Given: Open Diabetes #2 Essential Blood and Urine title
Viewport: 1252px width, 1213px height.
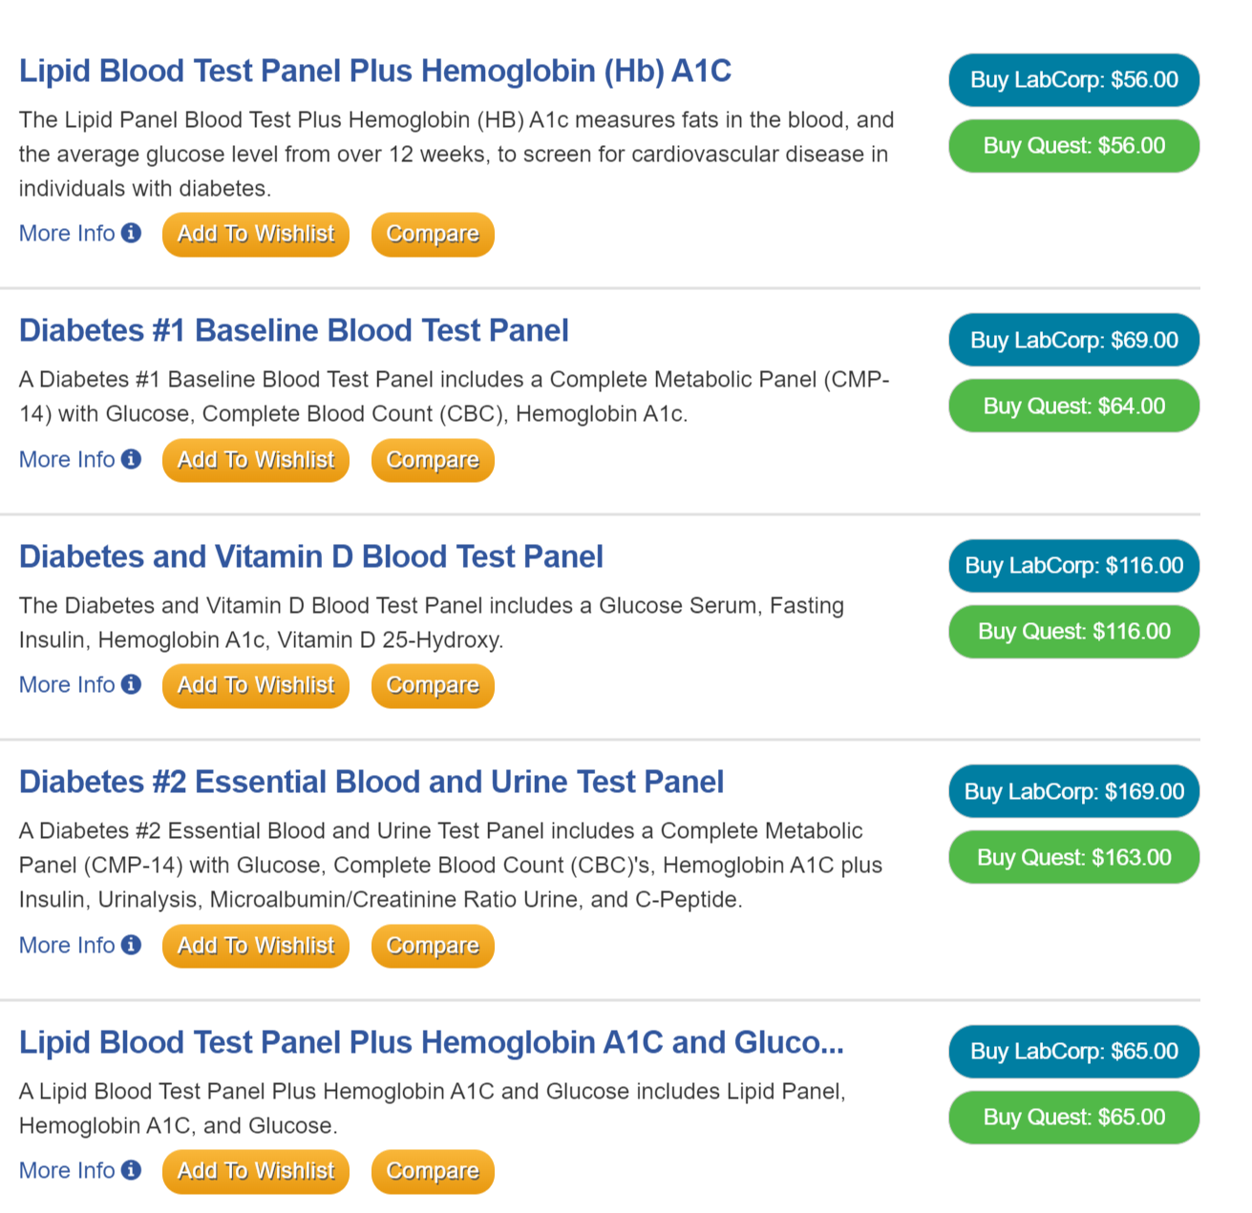Looking at the screenshot, I should (371, 782).
